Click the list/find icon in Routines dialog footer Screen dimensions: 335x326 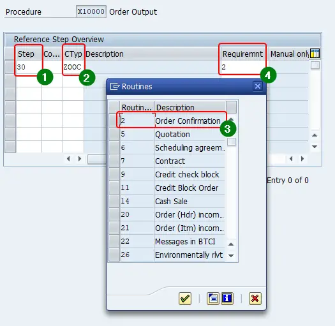point(212,298)
